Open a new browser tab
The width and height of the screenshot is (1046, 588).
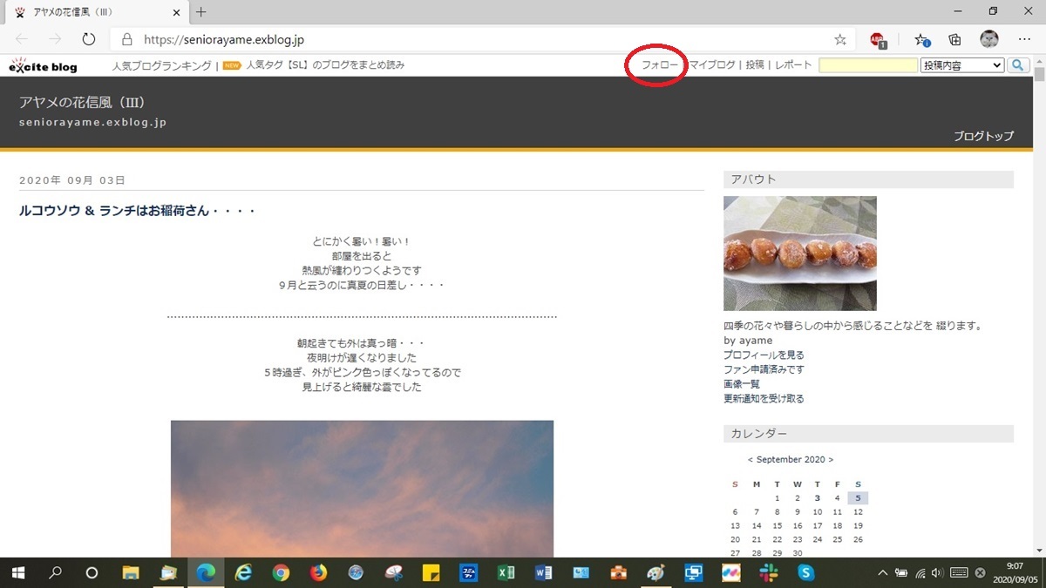tap(201, 12)
